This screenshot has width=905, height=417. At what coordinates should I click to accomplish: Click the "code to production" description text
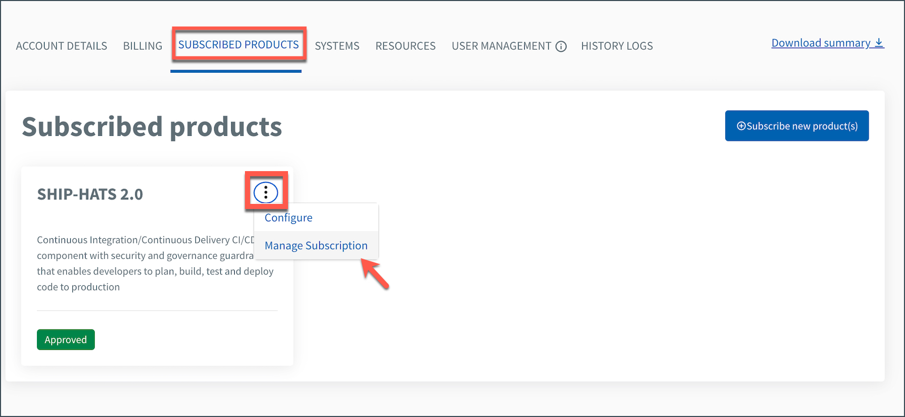(78, 287)
